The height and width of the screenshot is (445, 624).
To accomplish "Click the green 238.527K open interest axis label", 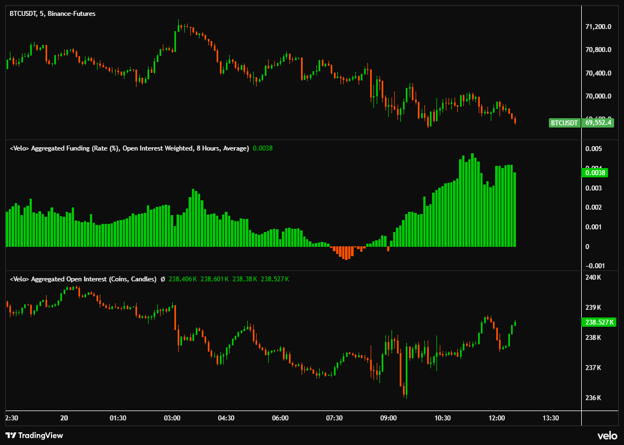I will (x=599, y=322).
